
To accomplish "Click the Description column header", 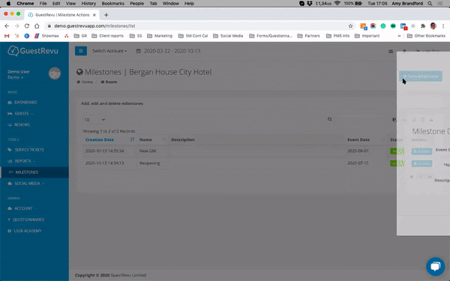I will [183, 139].
